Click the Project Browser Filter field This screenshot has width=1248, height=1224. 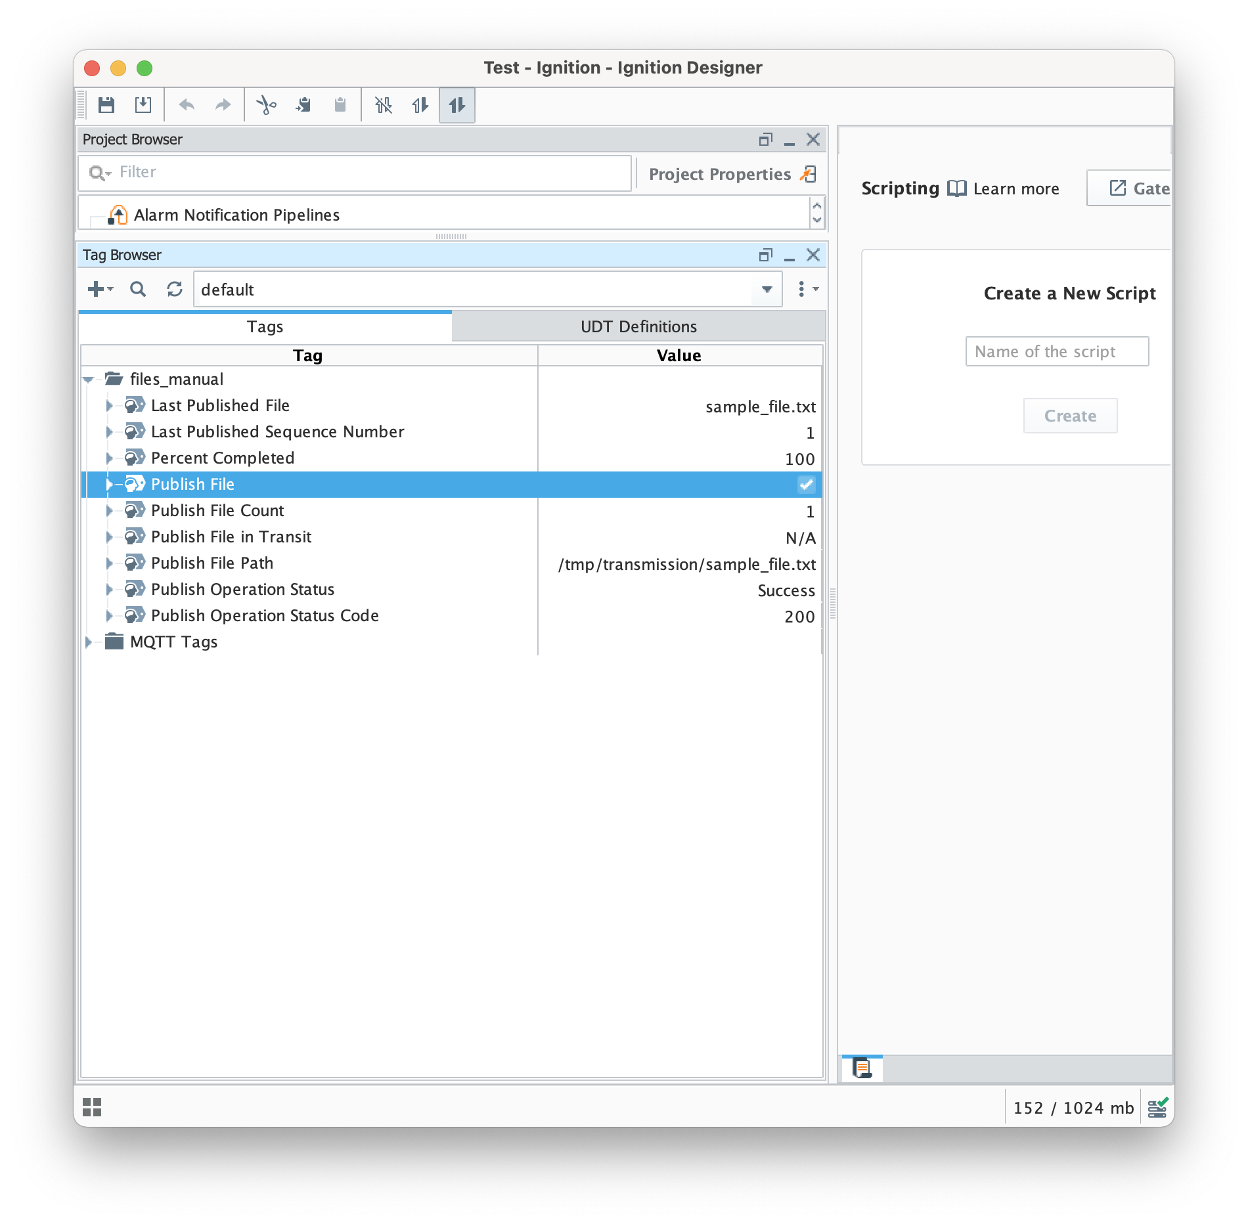(355, 173)
